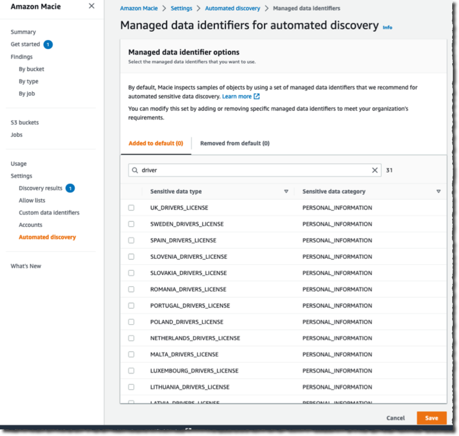
Task: Open Findings in the sidebar
Action: point(22,57)
